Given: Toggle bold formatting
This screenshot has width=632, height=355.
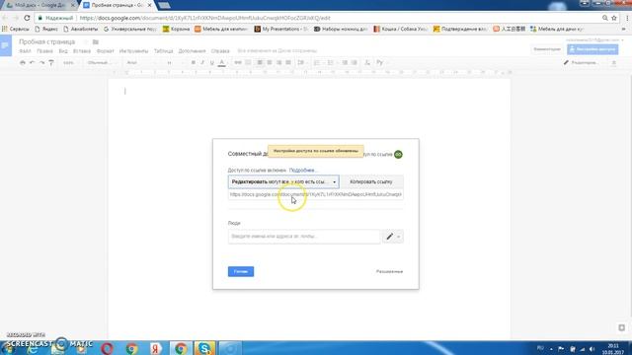Looking at the screenshot, I should pos(194,63).
